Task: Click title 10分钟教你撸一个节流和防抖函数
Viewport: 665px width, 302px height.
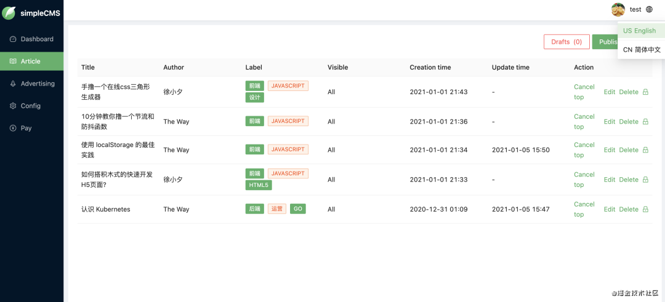Action: (118, 122)
